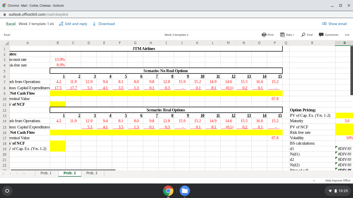Open the Comments panel icon
Screen dimensions: 353x198
click(x=321, y=35)
